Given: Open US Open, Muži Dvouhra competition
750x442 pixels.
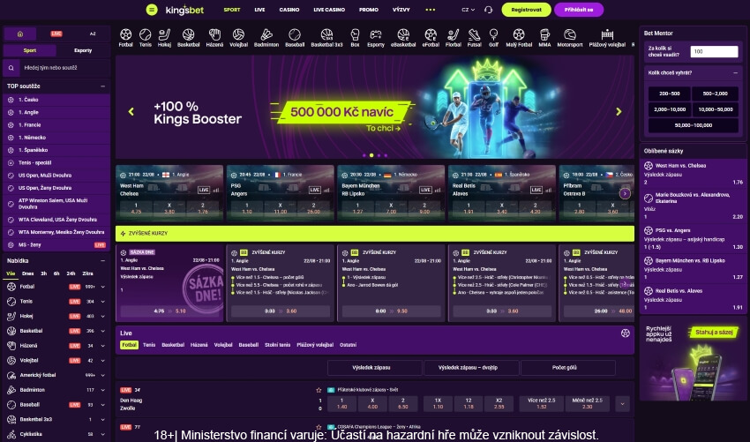Looking at the screenshot, I should [56, 176].
